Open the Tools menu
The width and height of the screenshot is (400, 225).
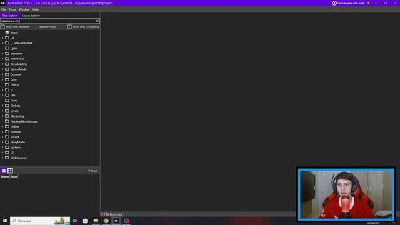(x=12, y=9)
